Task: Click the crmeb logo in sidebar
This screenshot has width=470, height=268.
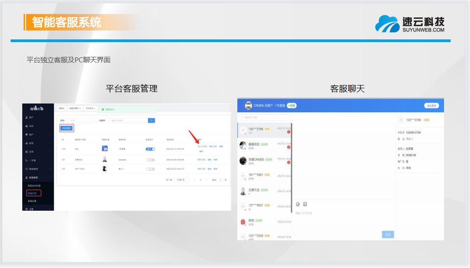Action: (38, 109)
